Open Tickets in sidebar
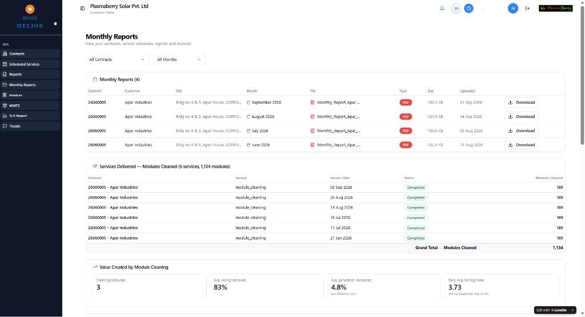Viewport: 585px width, 317px height. [x=30, y=126]
